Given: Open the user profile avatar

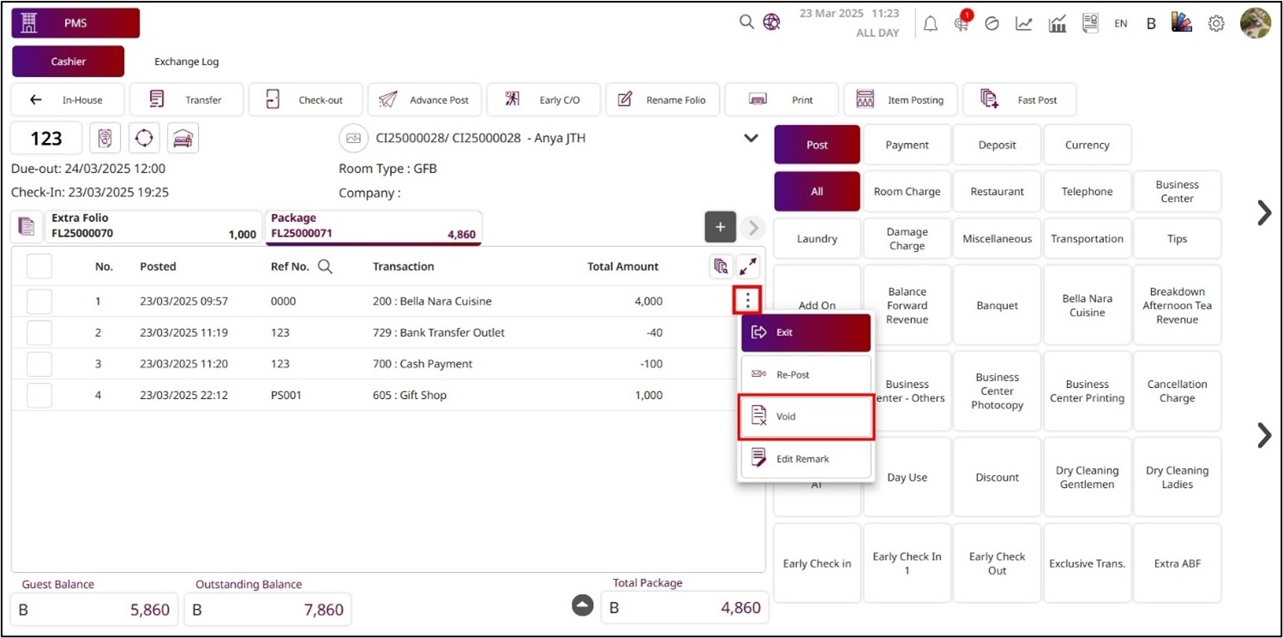Looking at the screenshot, I should (1256, 24).
